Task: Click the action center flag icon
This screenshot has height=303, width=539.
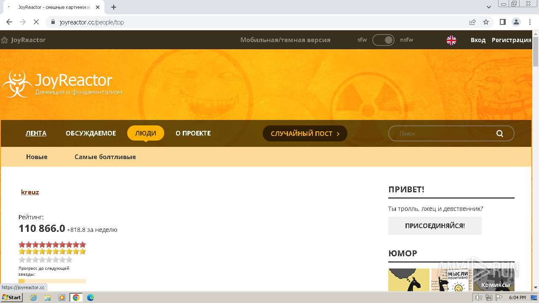Action: [499, 298]
